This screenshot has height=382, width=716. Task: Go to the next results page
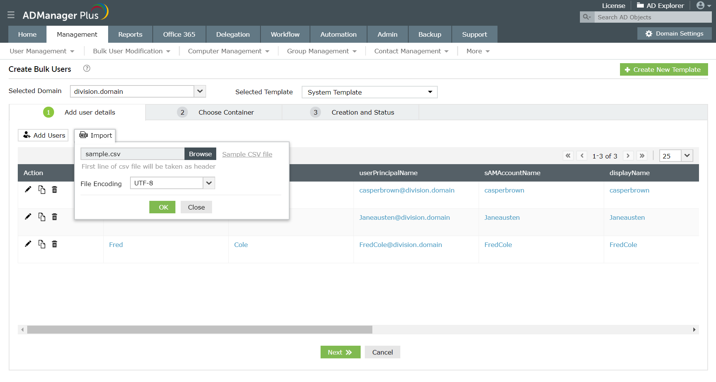click(628, 155)
